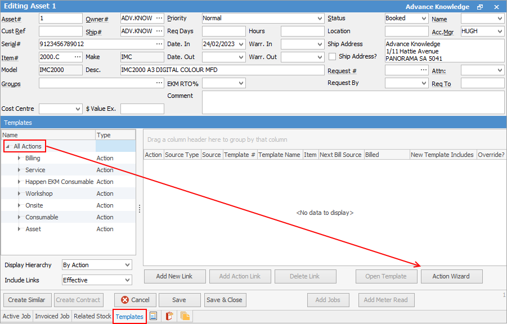Tick the Ship Address? checkbox
Image resolution: width=507 pixels, height=324 pixels.
[333, 57]
